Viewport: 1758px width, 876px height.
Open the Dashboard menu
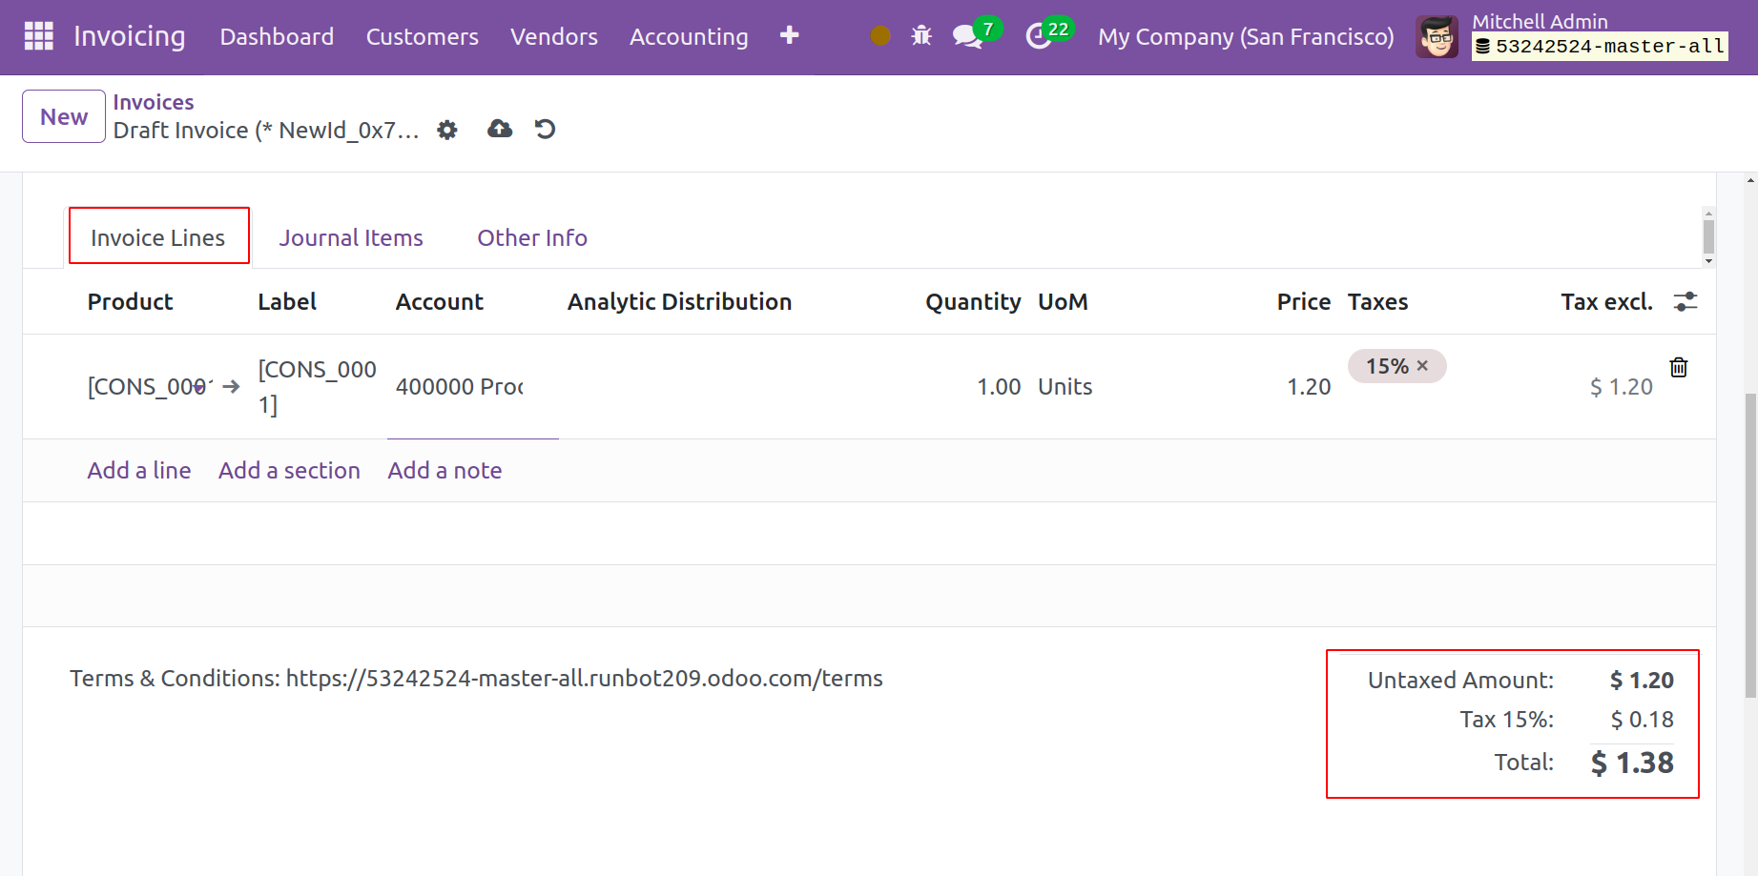tap(277, 36)
